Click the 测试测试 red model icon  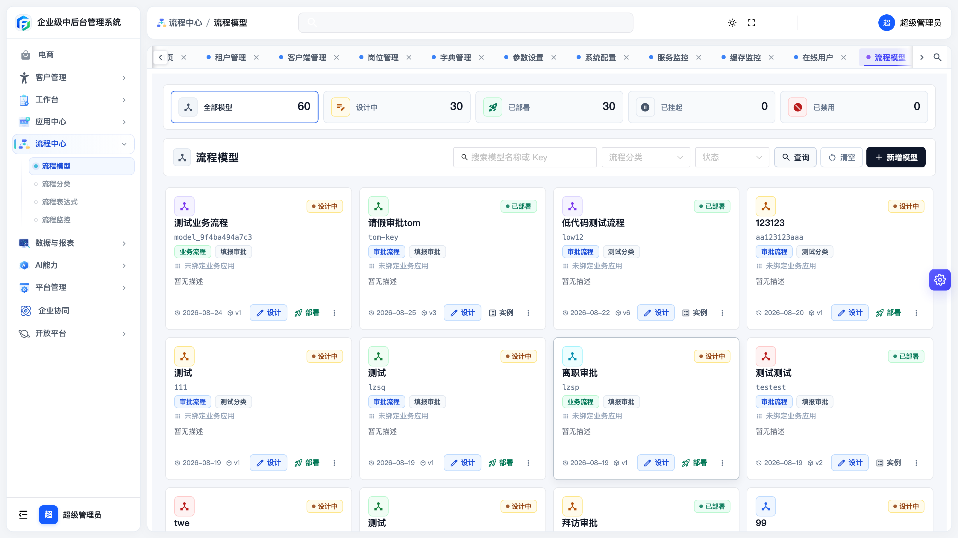point(766,356)
